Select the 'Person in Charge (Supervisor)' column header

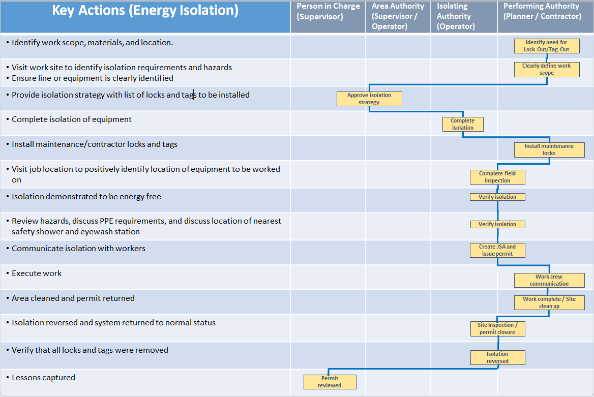pos(328,11)
